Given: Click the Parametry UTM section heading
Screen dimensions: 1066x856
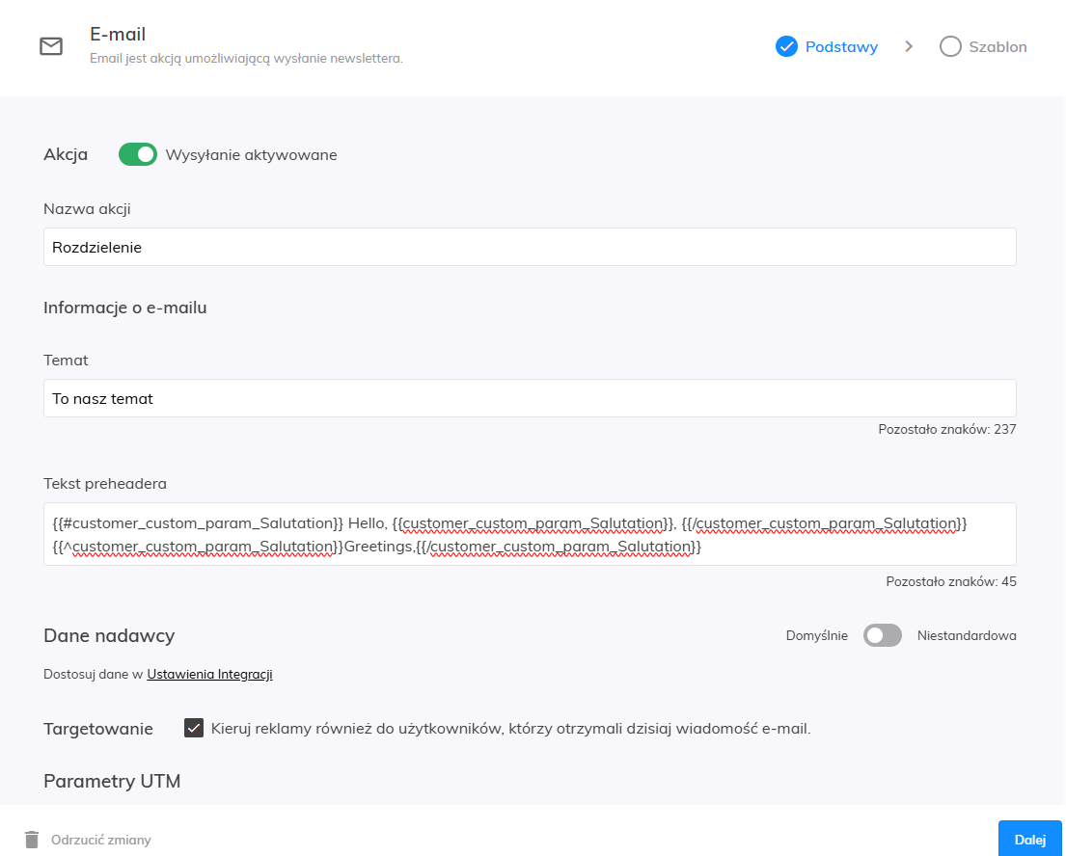Looking at the screenshot, I should pyautogui.click(x=112, y=781).
